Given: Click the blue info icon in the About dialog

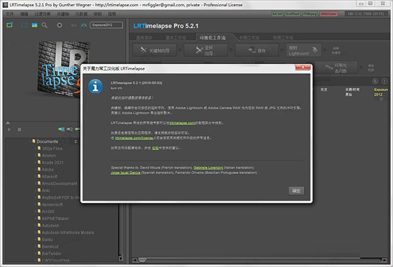Looking at the screenshot, I should pyautogui.click(x=96, y=86).
